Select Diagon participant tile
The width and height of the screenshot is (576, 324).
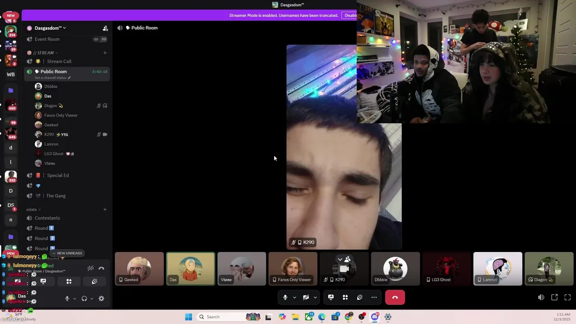pos(549,269)
